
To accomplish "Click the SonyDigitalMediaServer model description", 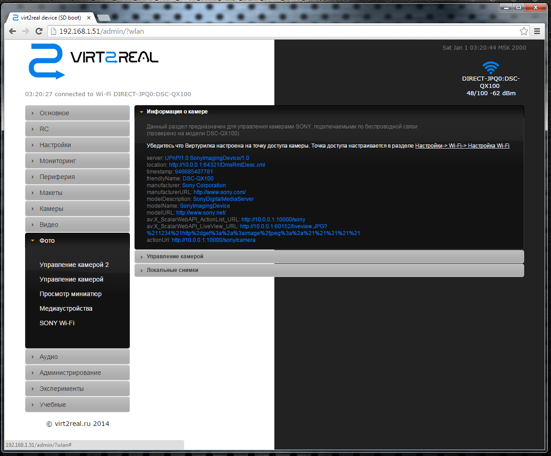I will click(223, 199).
